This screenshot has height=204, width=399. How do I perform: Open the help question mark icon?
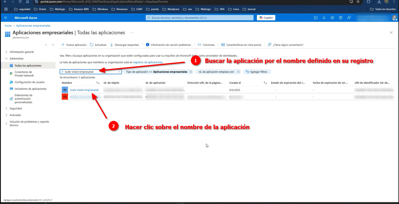[x=341, y=18]
